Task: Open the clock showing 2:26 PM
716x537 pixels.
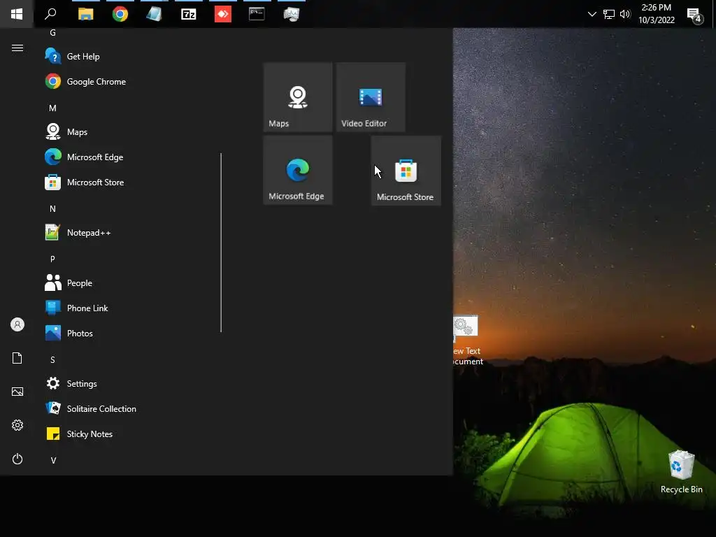Action: pos(656,14)
